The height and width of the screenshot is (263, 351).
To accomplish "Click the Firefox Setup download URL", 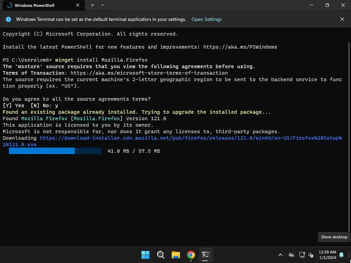I will click(x=172, y=141).
